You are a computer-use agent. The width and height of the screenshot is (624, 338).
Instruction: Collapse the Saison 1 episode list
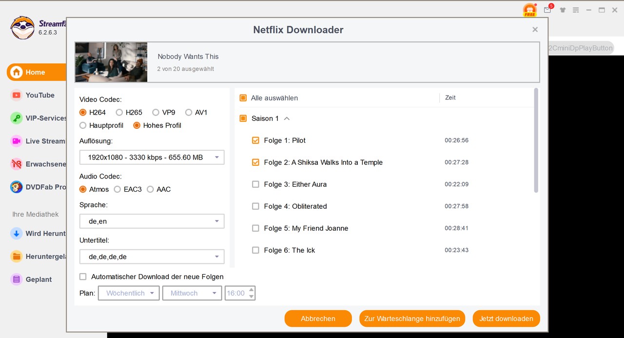click(287, 118)
